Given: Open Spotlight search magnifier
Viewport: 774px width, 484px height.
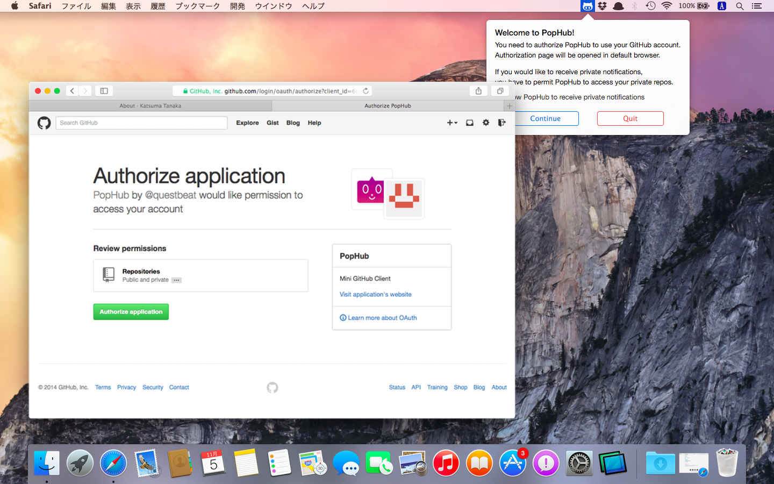Looking at the screenshot, I should coord(740,6).
